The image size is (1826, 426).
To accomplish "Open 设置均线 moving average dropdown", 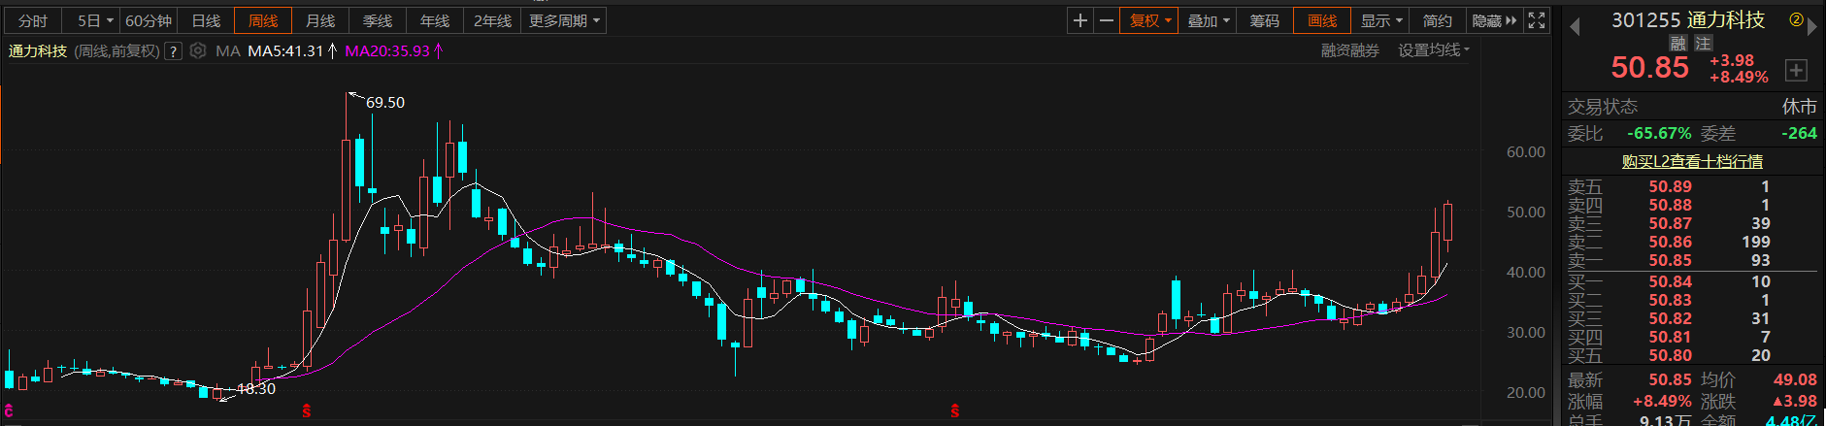I will 1434,50.
